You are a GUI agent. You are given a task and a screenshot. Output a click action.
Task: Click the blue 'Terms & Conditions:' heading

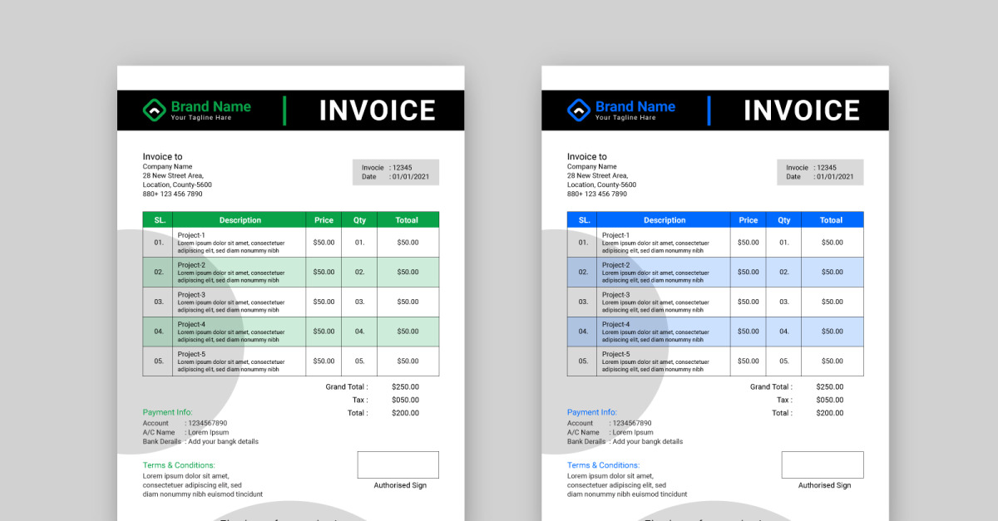tap(603, 465)
